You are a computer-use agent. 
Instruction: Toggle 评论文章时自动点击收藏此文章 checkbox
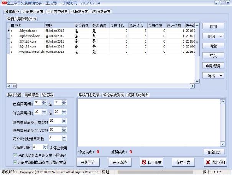point(15,162)
